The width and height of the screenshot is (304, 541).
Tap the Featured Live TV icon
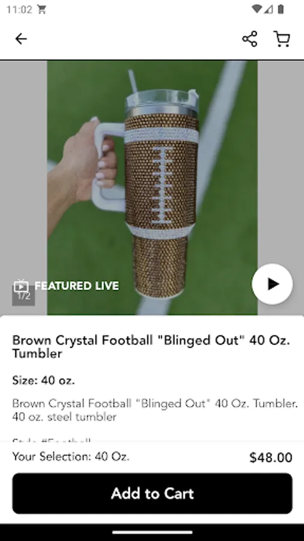pos(21,286)
